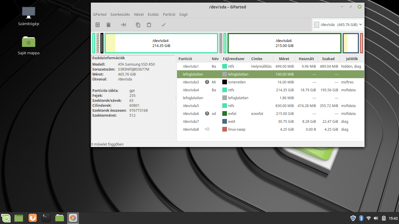
Task: Click the warning icon on /dev/sda6 row
Action: pyautogui.click(x=207, y=113)
